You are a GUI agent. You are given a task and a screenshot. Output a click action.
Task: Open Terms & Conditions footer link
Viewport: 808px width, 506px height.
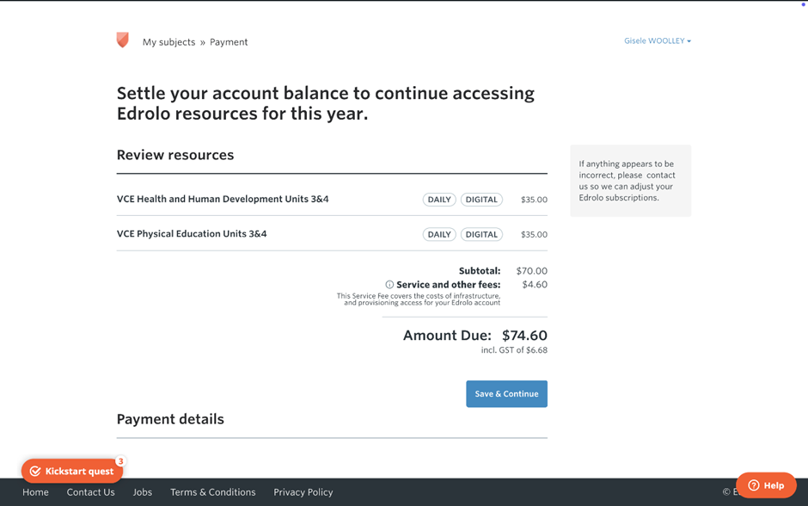point(212,492)
